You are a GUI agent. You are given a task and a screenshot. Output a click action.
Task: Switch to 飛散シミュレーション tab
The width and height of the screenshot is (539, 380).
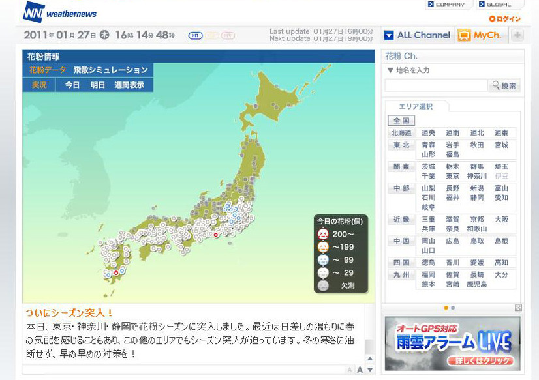[110, 70]
